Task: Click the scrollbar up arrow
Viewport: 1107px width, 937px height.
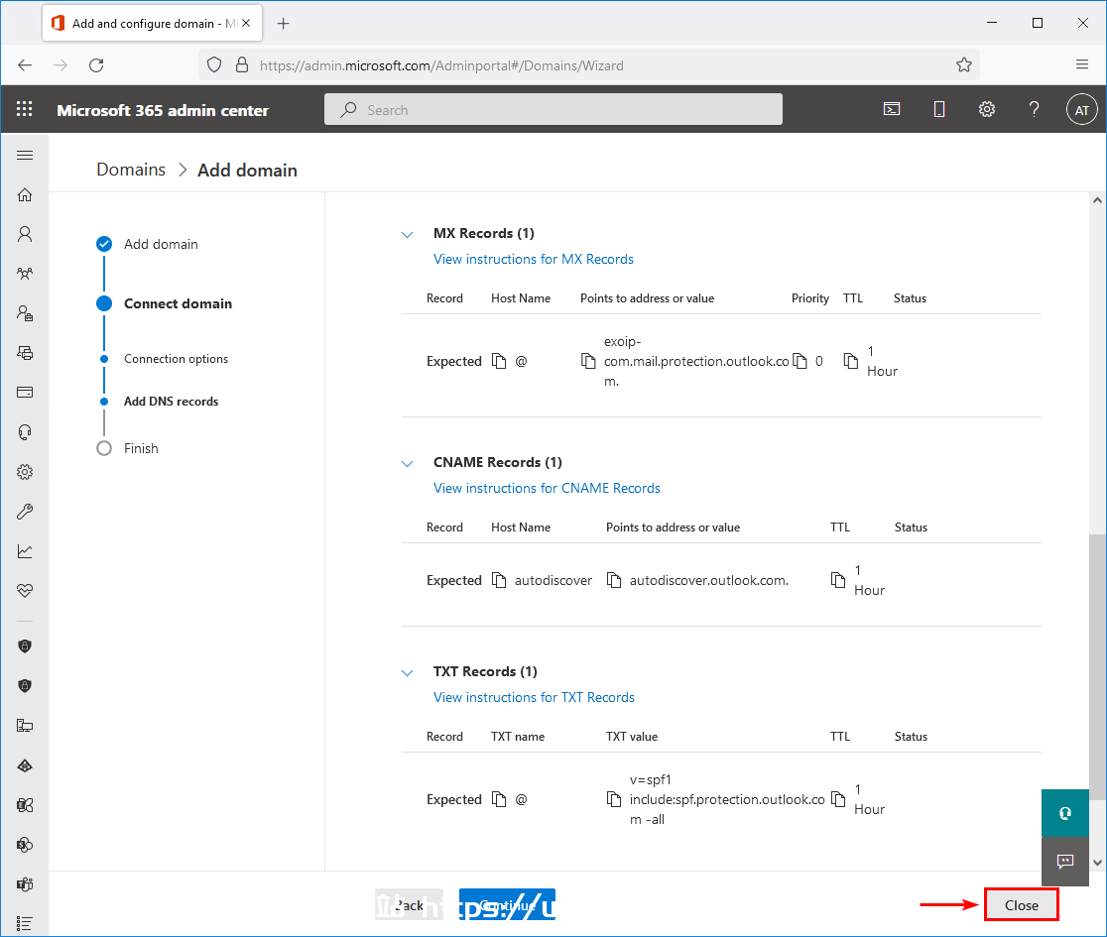Action: [1097, 200]
